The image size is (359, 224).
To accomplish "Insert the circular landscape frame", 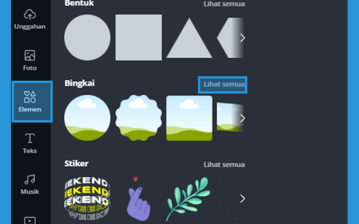I will pos(87,118).
